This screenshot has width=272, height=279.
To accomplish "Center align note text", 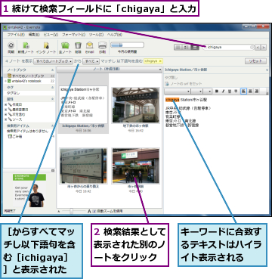I will 250,91.
